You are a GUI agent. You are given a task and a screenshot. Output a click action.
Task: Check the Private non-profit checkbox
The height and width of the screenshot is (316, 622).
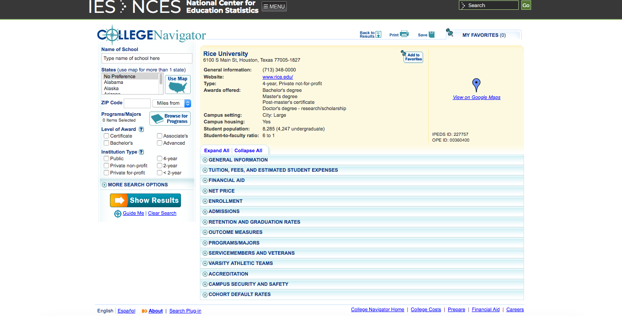point(106,166)
